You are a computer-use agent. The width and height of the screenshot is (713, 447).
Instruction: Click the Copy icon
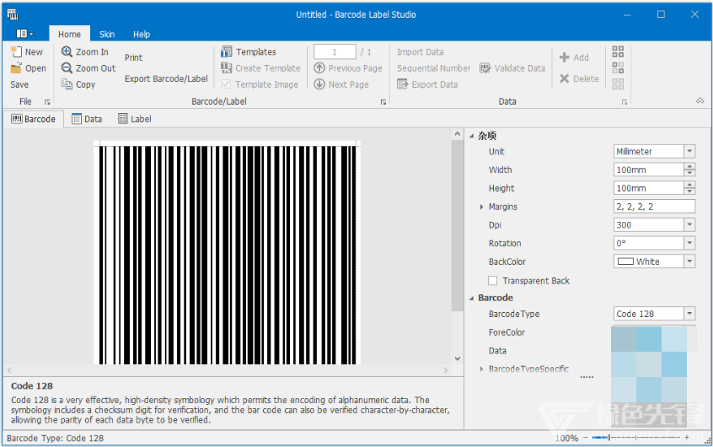click(x=67, y=84)
